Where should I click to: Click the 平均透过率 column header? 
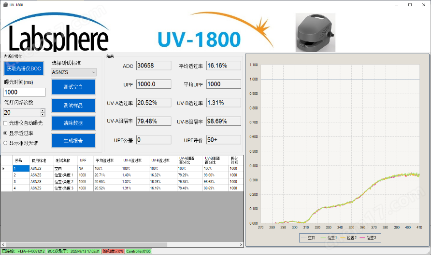point(104,160)
